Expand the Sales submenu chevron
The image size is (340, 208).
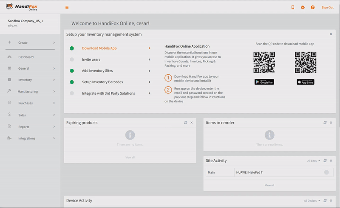point(54,115)
